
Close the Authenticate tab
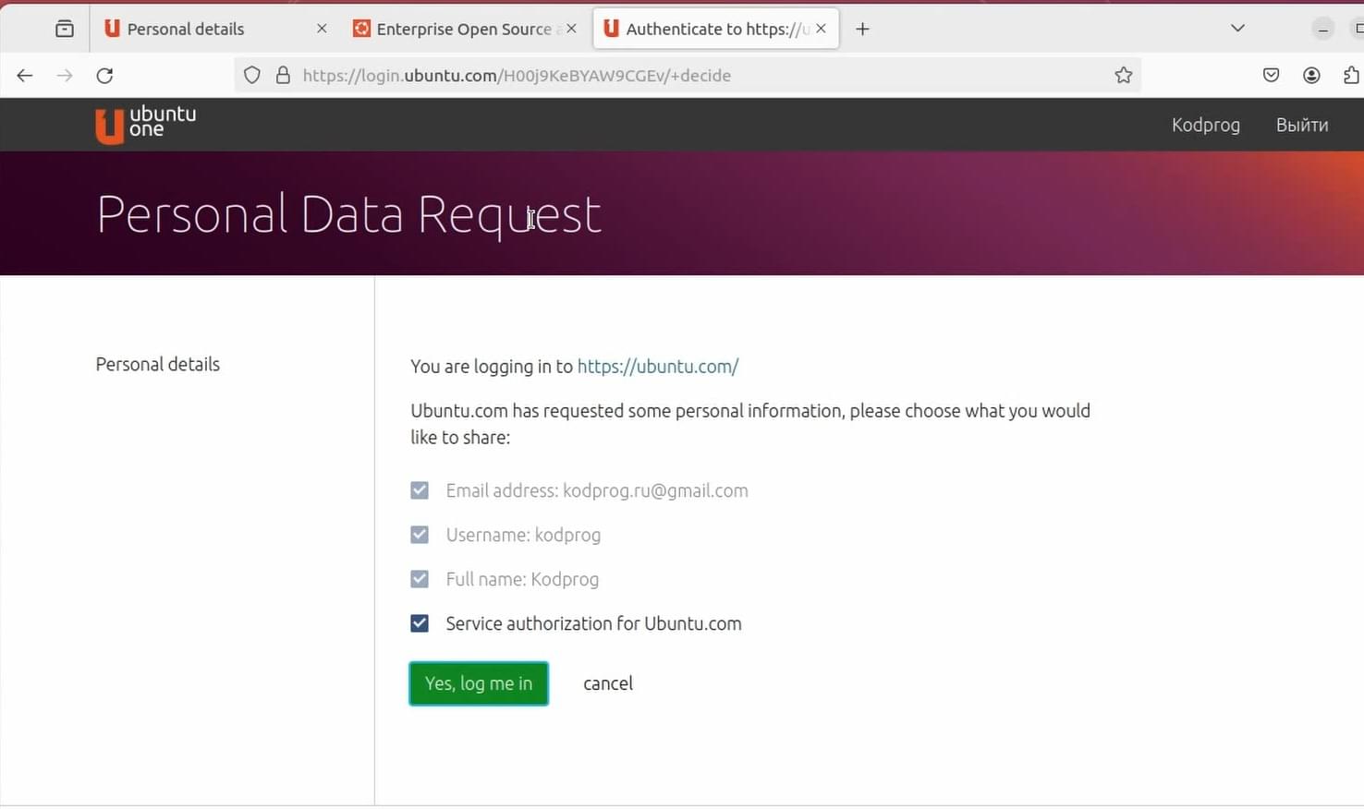[821, 29]
